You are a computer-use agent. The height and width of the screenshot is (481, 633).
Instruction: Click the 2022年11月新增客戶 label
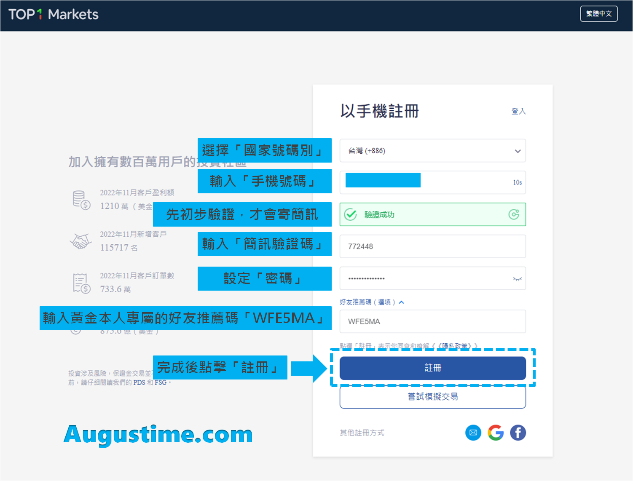133,234
